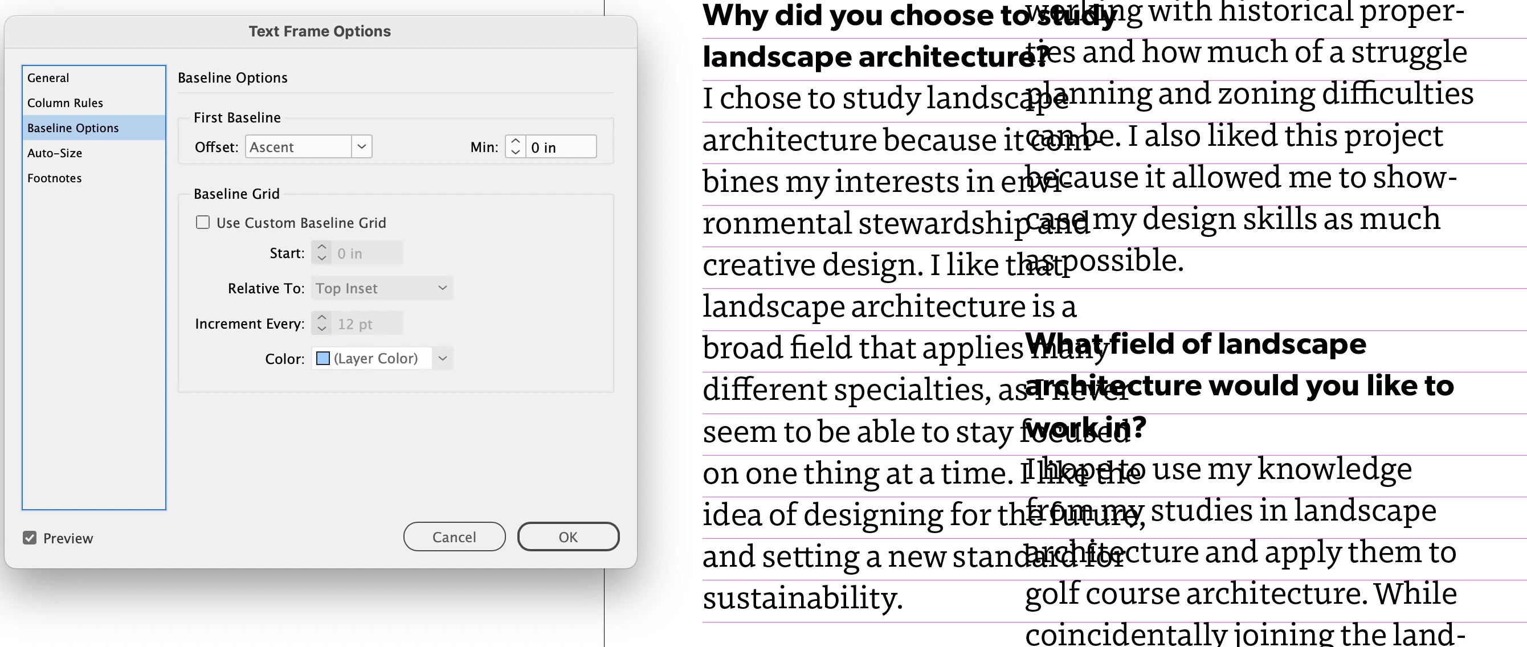1527x647 pixels.
Task: Confirm settings with the OK button
Action: tap(568, 536)
